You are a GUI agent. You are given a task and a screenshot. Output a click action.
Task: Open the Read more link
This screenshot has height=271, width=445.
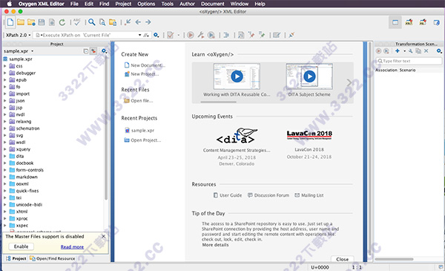(x=72, y=246)
